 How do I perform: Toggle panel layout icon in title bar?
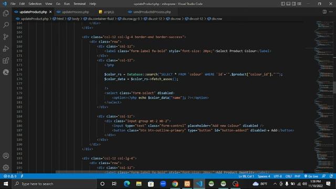(x=288, y=4)
